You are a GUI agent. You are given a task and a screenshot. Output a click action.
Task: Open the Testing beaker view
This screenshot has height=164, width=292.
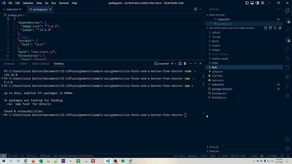point(287,58)
